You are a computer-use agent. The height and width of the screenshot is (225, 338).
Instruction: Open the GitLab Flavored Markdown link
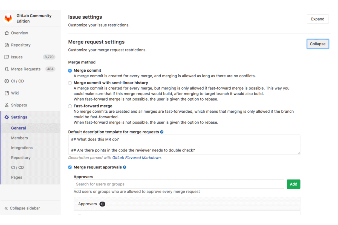136,157
